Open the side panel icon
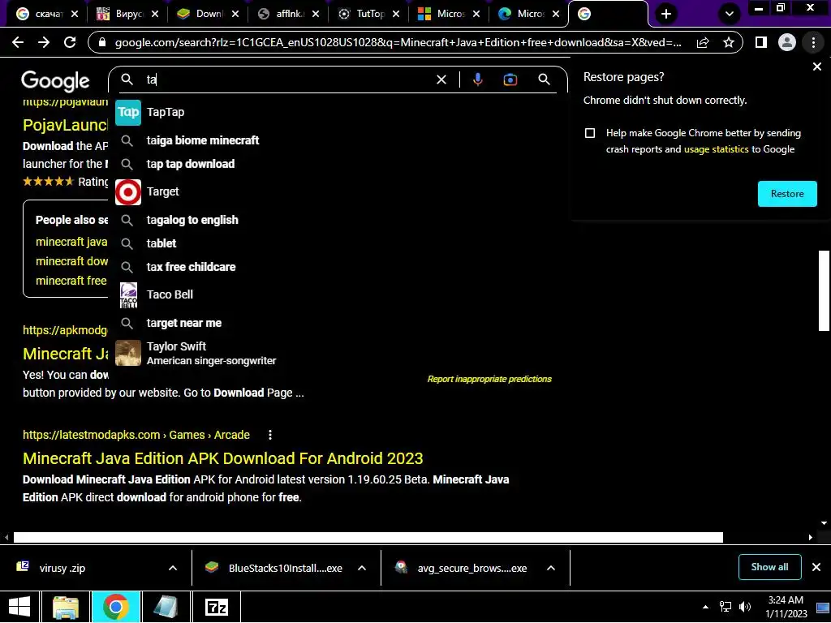 pyautogui.click(x=761, y=42)
